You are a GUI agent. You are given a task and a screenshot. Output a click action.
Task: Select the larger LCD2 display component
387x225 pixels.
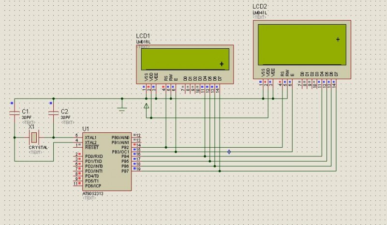click(x=302, y=44)
